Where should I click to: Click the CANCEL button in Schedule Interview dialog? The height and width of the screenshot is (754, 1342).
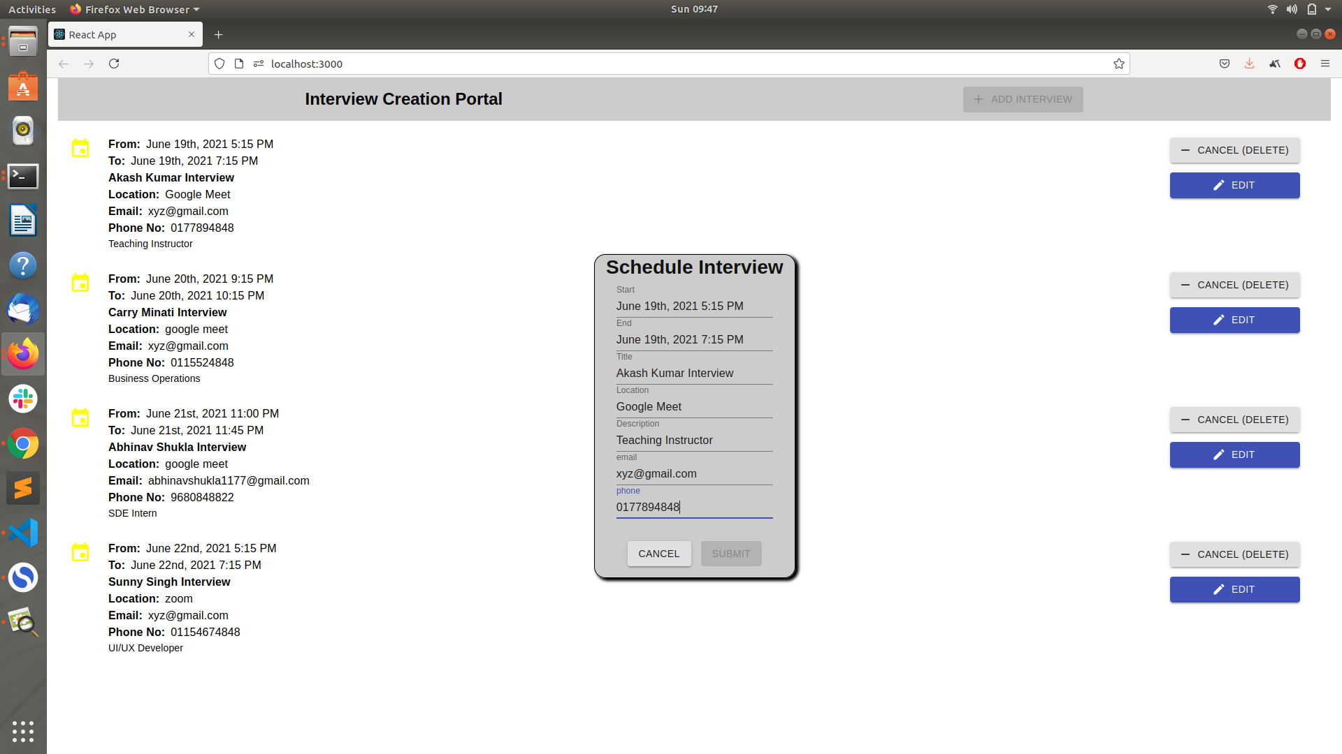click(658, 552)
